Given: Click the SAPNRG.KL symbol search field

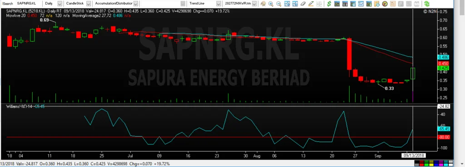Looking at the screenshot, I should [29, 4].
